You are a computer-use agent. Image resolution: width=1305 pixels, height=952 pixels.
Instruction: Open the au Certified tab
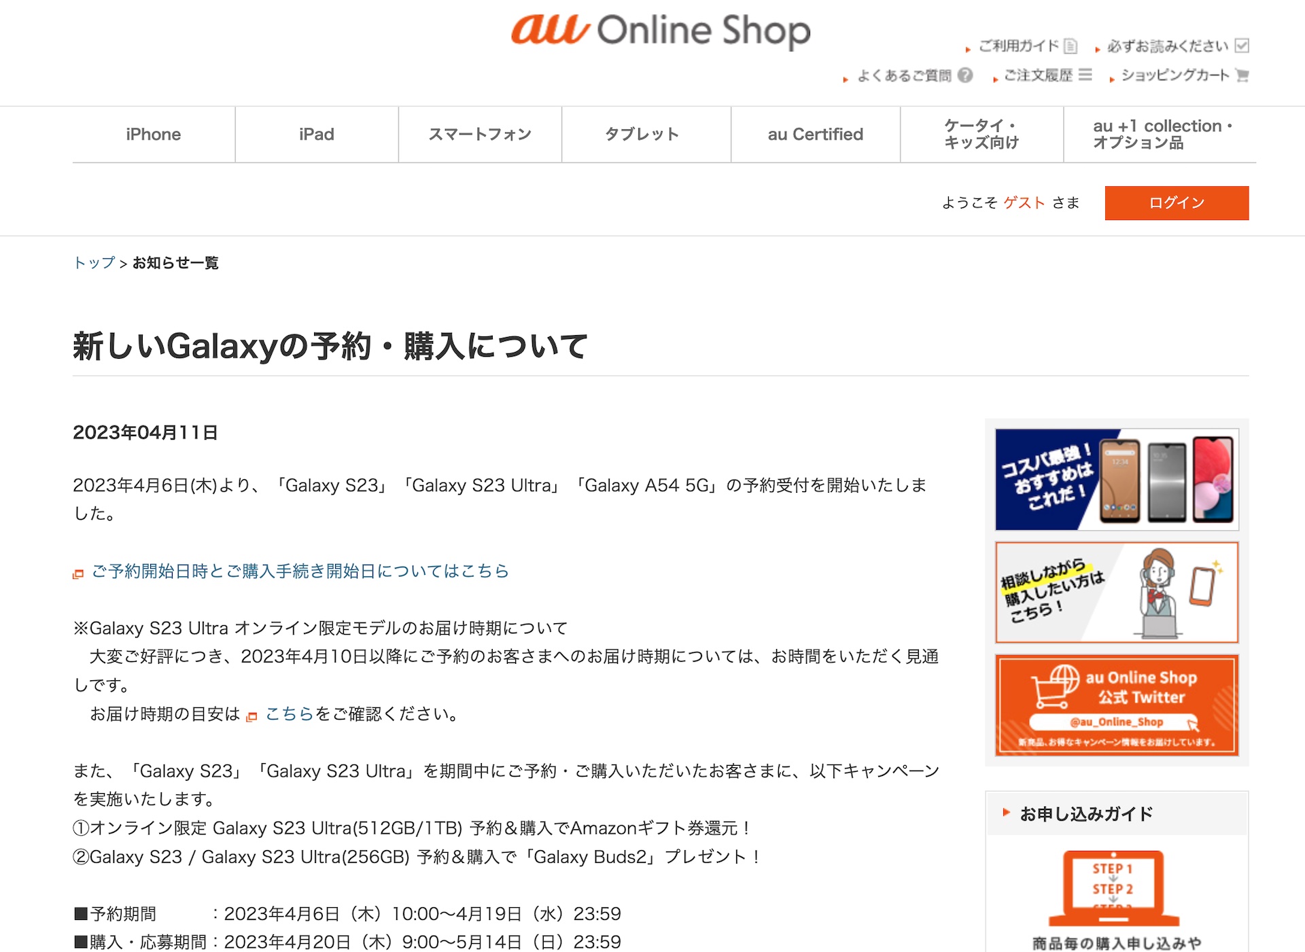[816, 134]
